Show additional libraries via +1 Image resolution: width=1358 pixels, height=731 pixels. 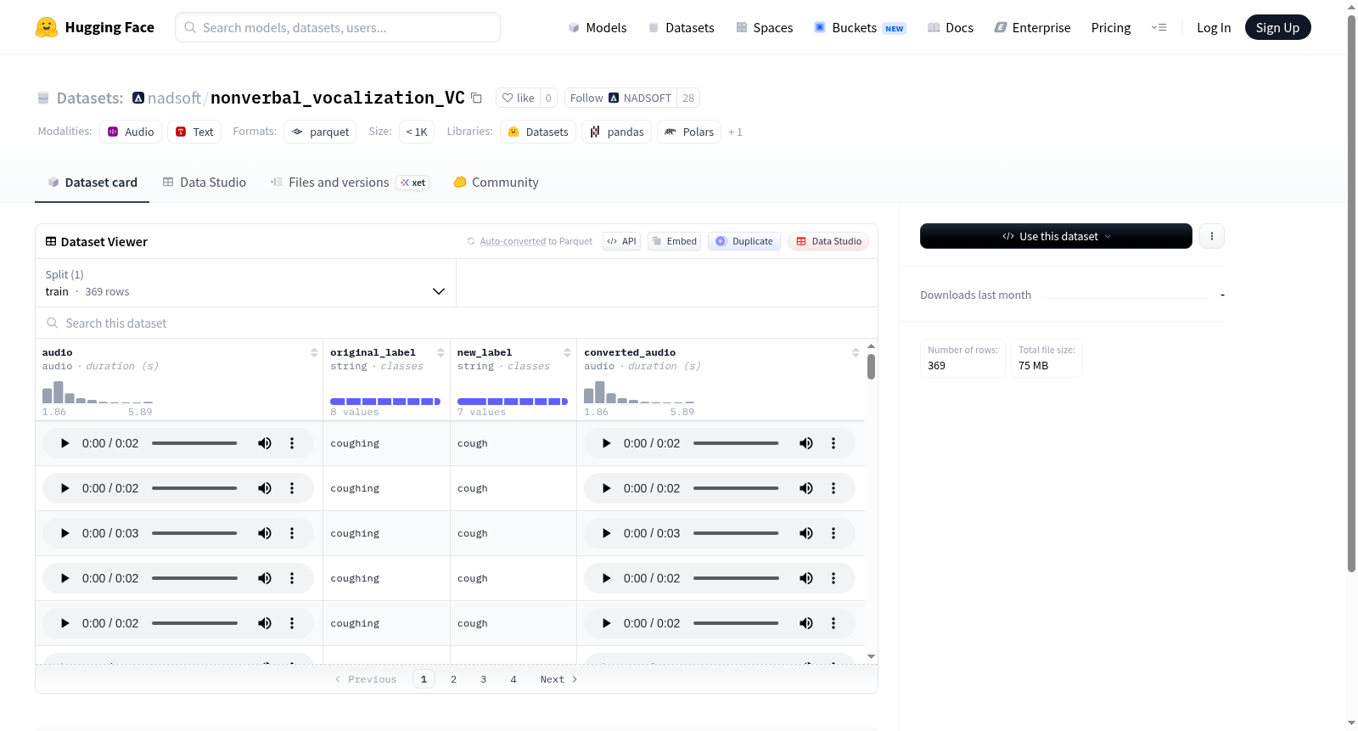click(x=735, y=132)
